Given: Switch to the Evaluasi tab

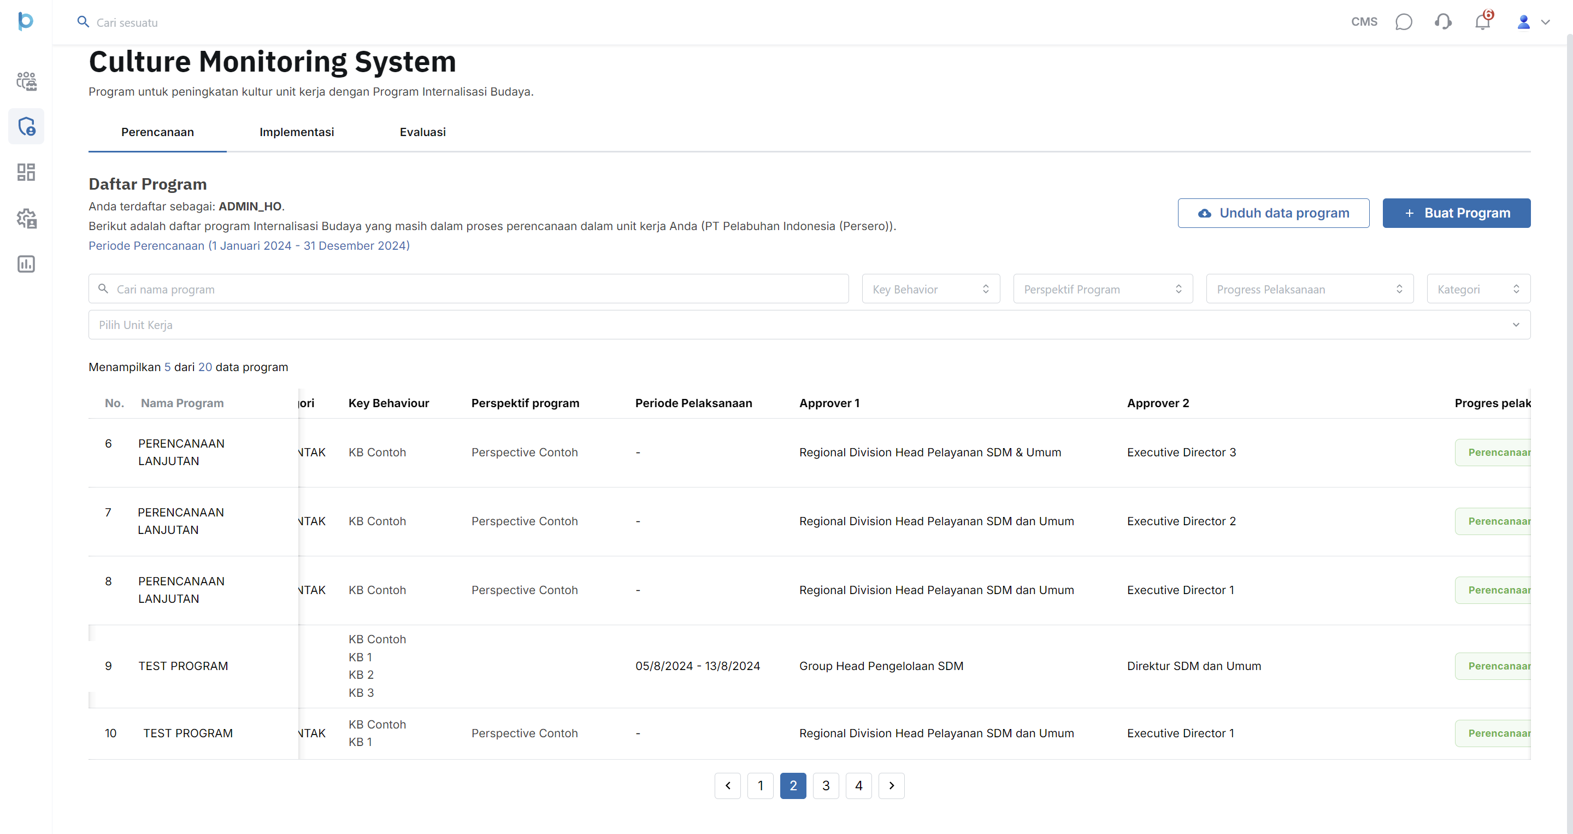Looking at the screenshot, I should click(x=422, y=132).
